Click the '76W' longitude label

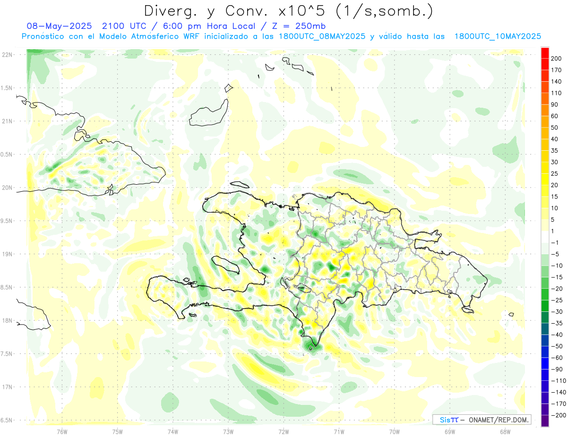pyautogui.click(x=62, y=431)
